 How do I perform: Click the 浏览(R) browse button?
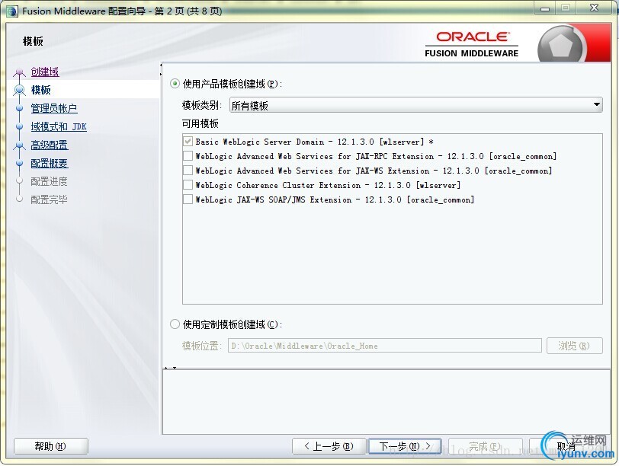575,346
